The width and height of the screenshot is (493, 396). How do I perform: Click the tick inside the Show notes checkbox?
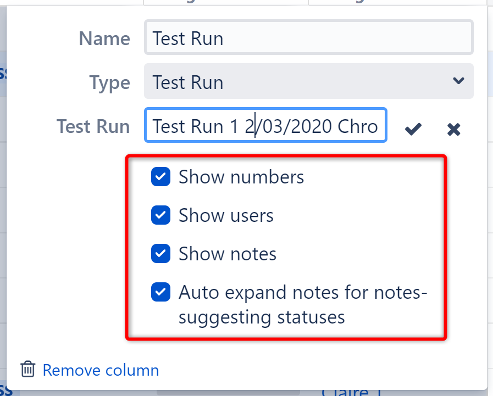[x=160, y=254]
